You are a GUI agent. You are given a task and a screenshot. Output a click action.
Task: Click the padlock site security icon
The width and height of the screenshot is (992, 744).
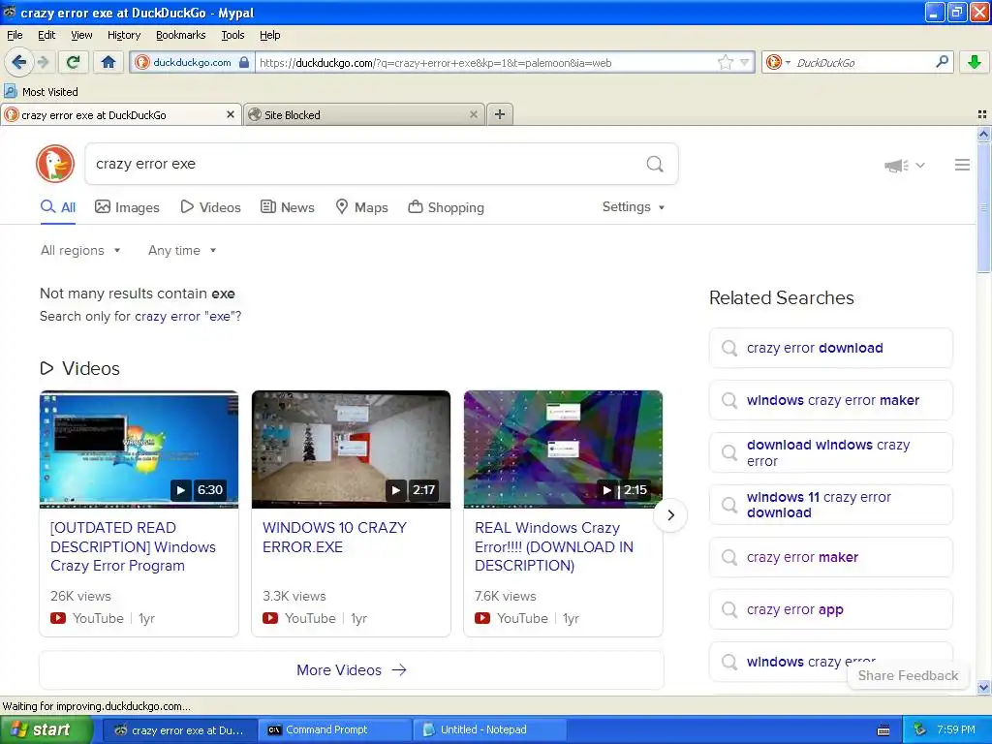tap(244, 62)
